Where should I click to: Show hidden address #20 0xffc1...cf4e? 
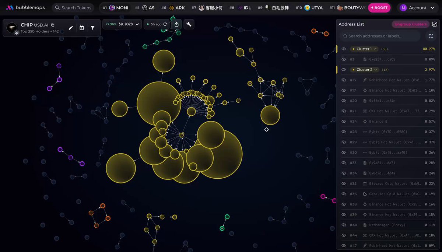(x=343, y=101)
